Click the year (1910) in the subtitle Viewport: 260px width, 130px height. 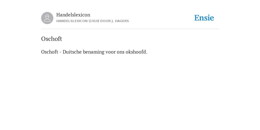tap(94, 21)
